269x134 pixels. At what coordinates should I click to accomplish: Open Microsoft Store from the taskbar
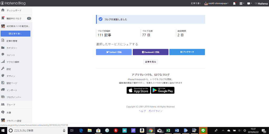[x=99, y=131]
